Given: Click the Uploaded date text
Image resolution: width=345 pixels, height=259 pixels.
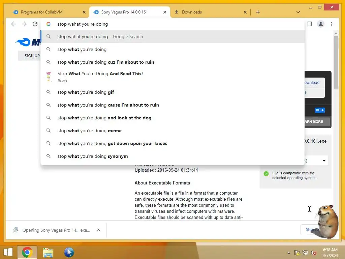Looking at the screenshot, I should coord(166,170).
